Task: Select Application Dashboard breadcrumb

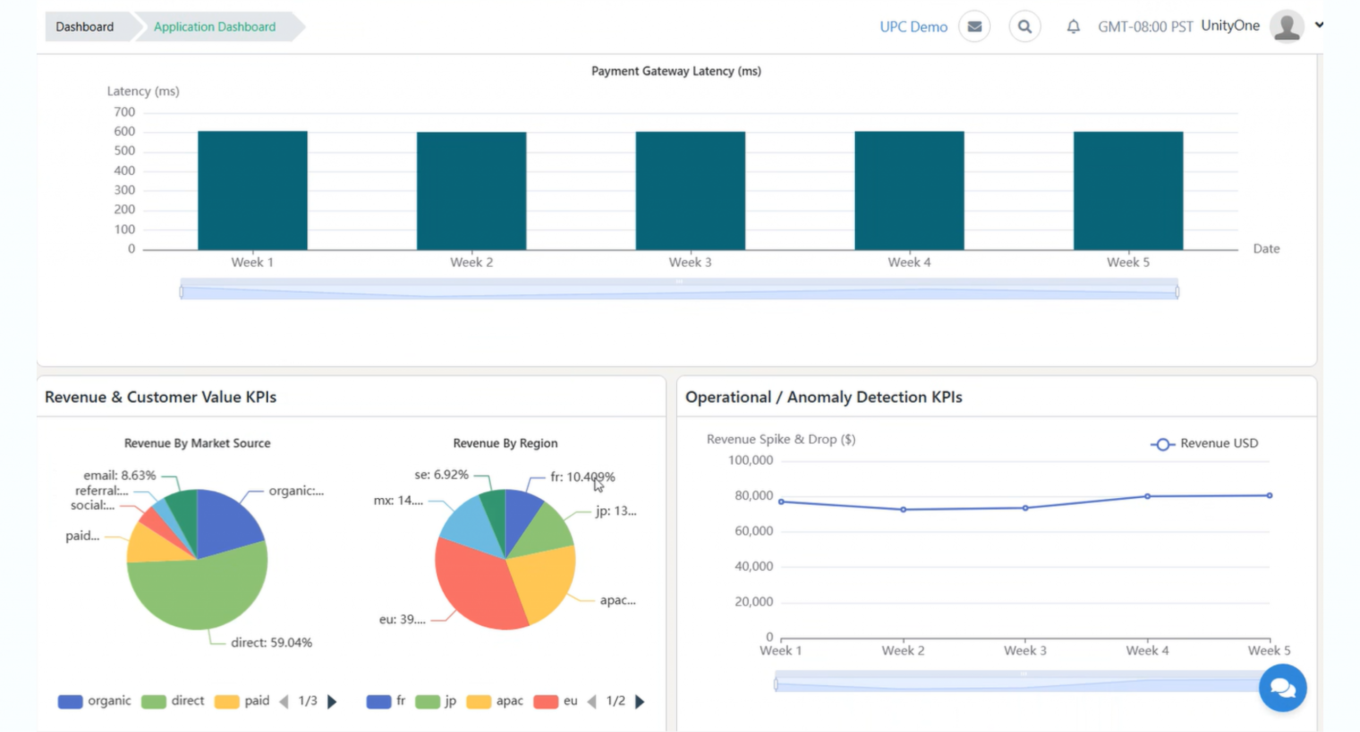Action: coord(215,27)
